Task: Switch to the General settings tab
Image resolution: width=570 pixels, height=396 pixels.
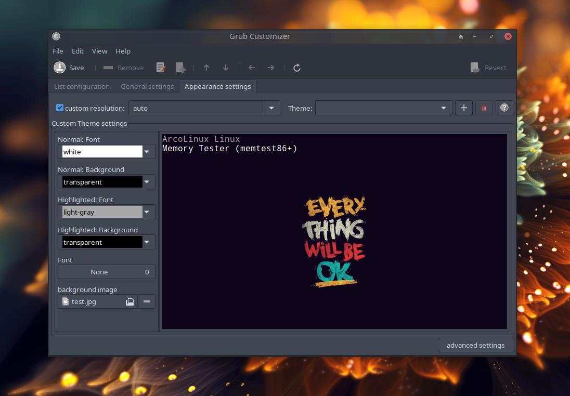Action: (147, 86)
